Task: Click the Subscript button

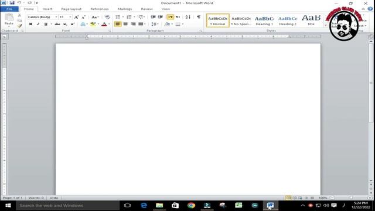Action: (65, 24)
